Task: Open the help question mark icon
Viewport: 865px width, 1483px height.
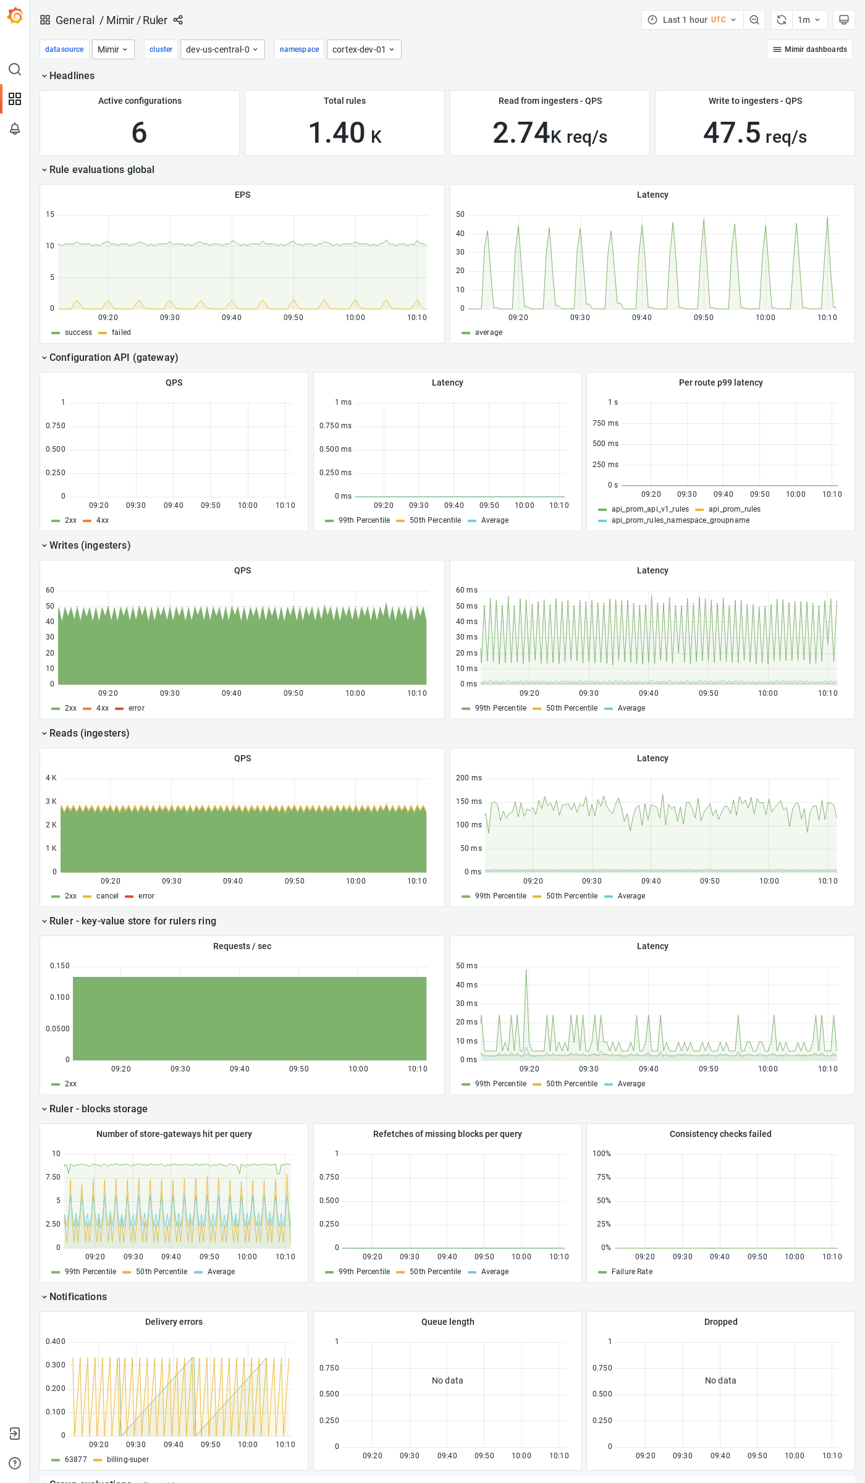Action: point(15,1463)
